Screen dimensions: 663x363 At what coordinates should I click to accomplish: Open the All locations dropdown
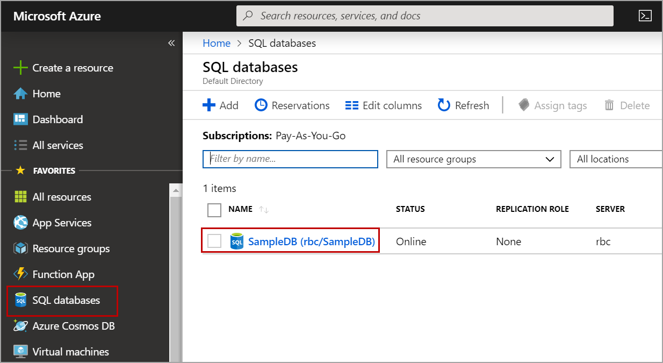point(616,159)
